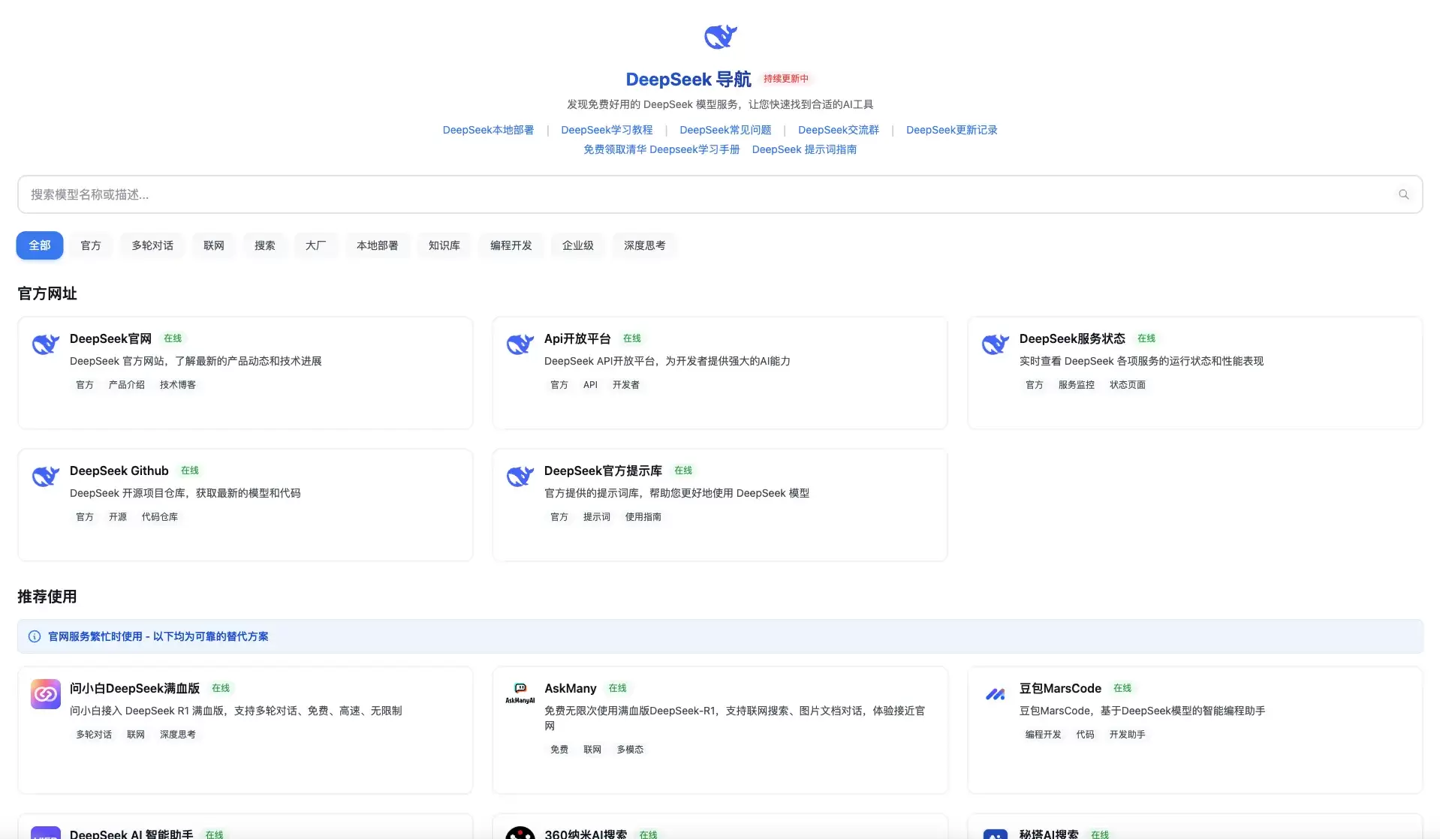Click the DeepSeek whale logo at page top
The width and height of the screenshot is (1440, 839).
(720, 36)
